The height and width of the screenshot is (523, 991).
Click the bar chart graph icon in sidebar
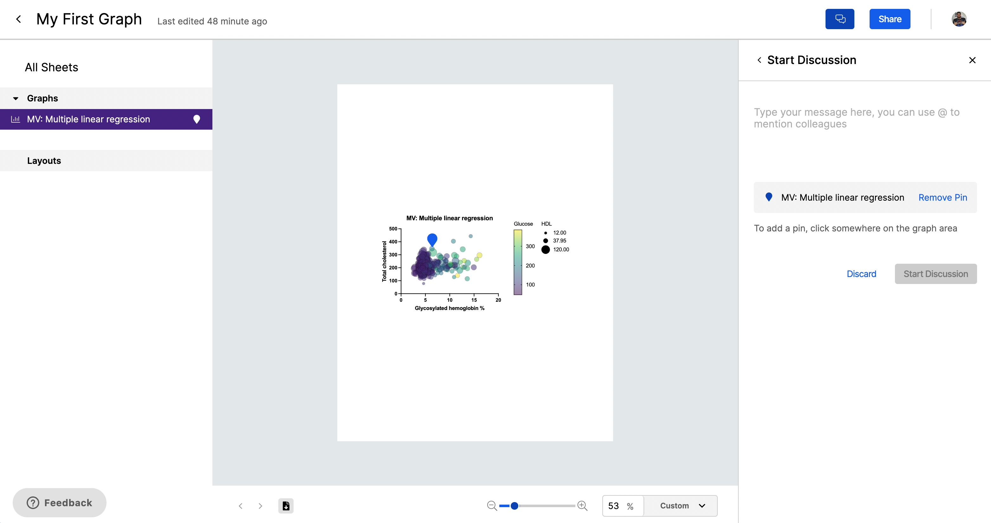click(16, 119)
